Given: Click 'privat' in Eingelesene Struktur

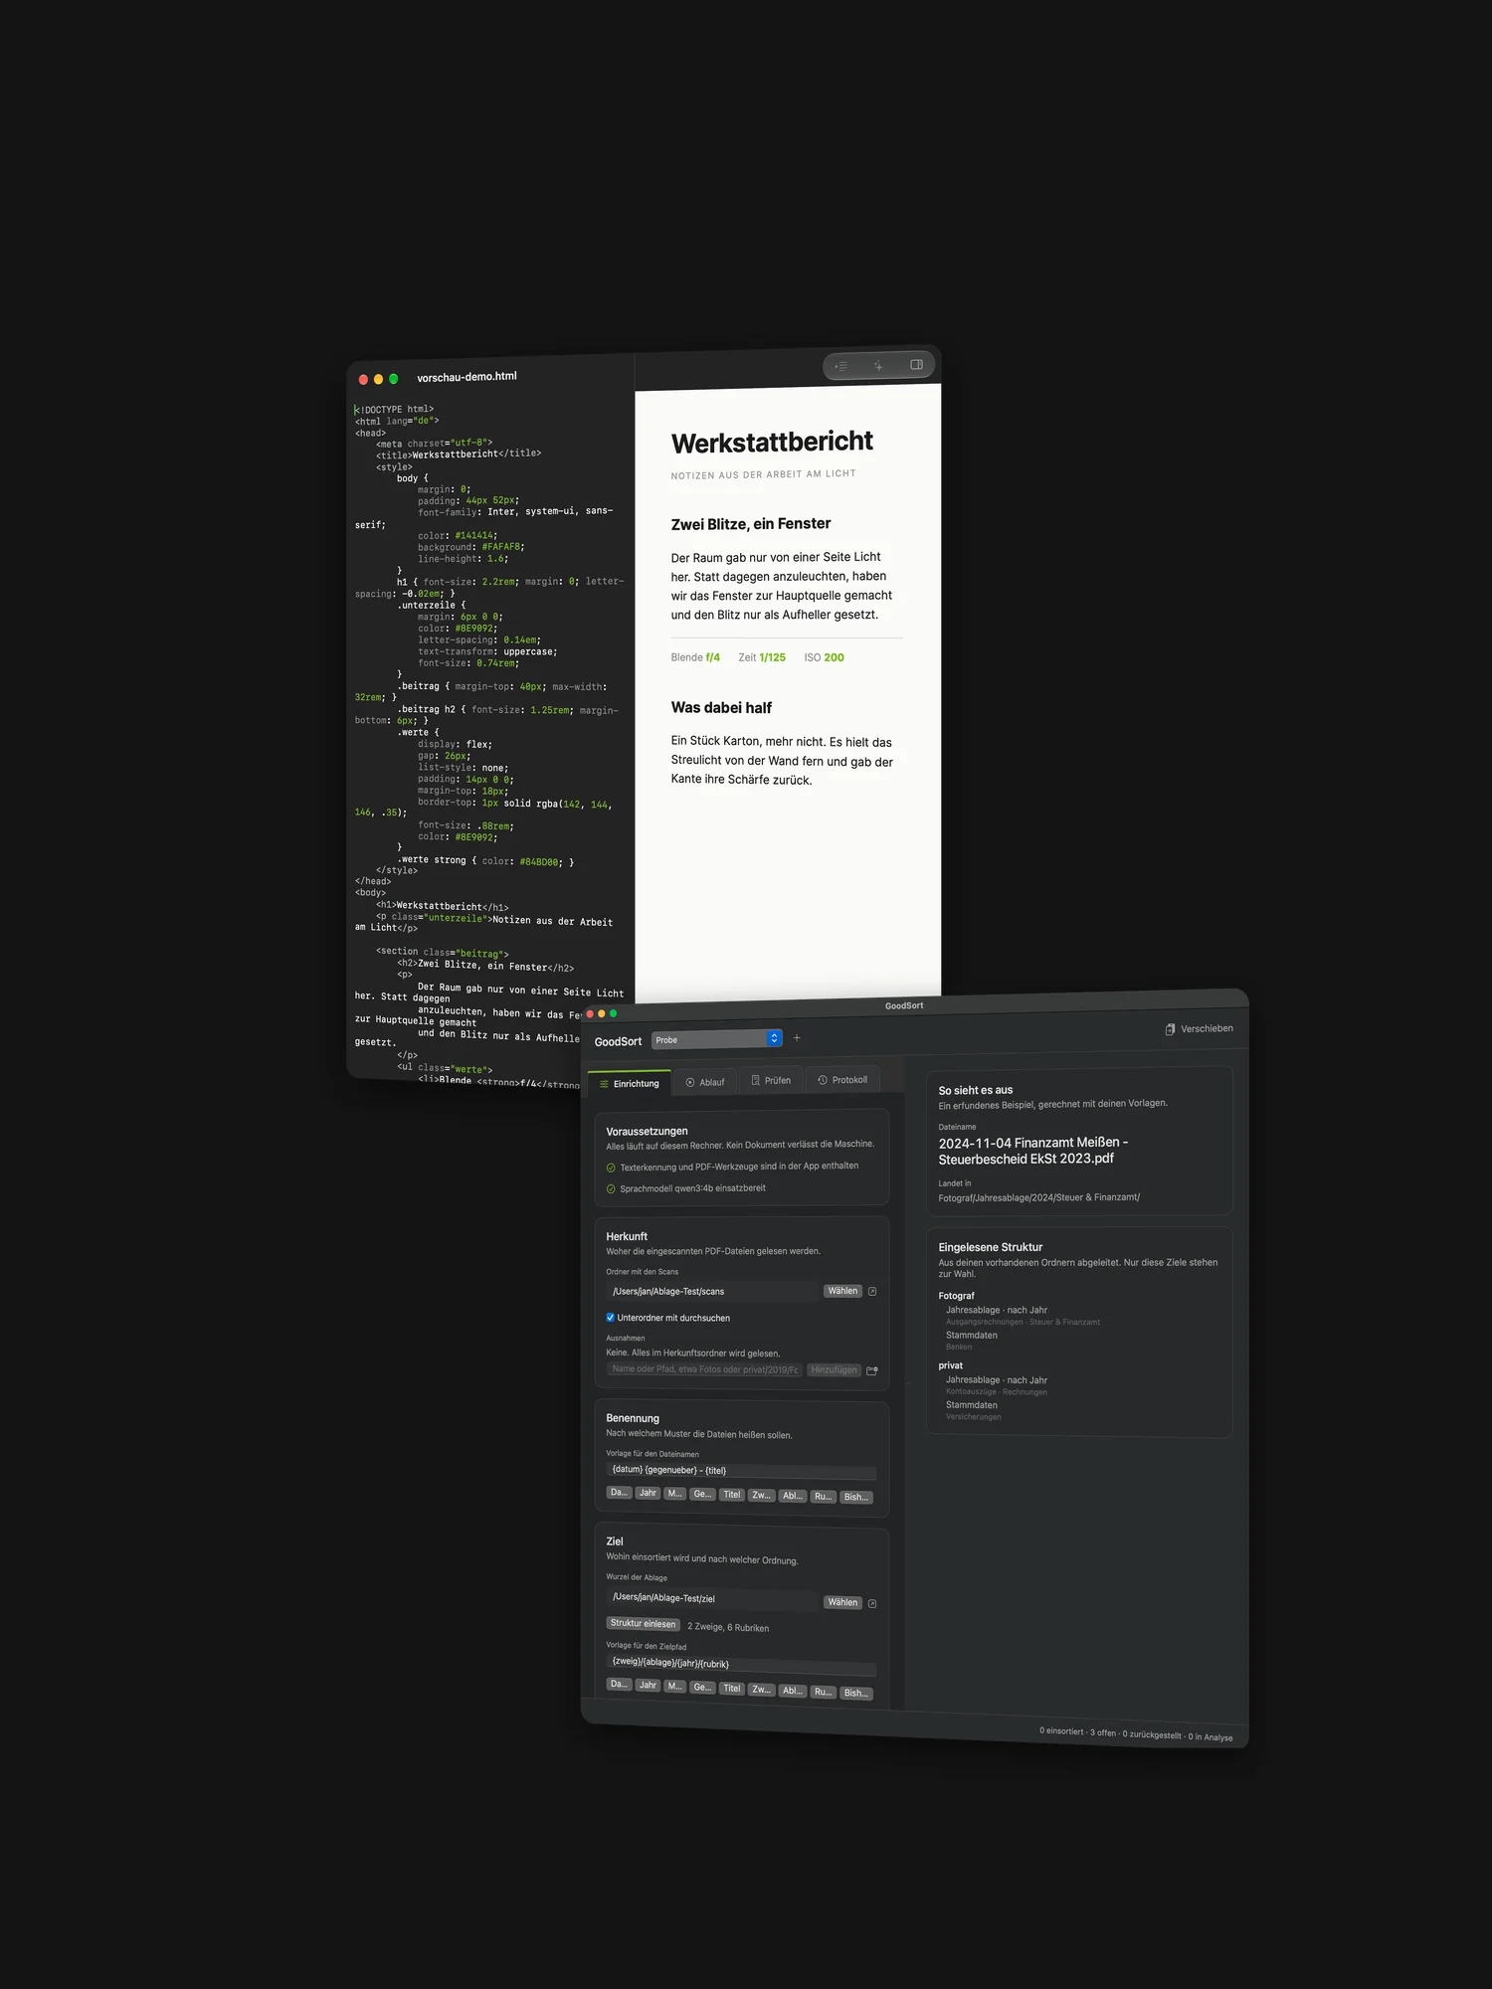Looking at the screenshot, I should tap(950, 1365).
